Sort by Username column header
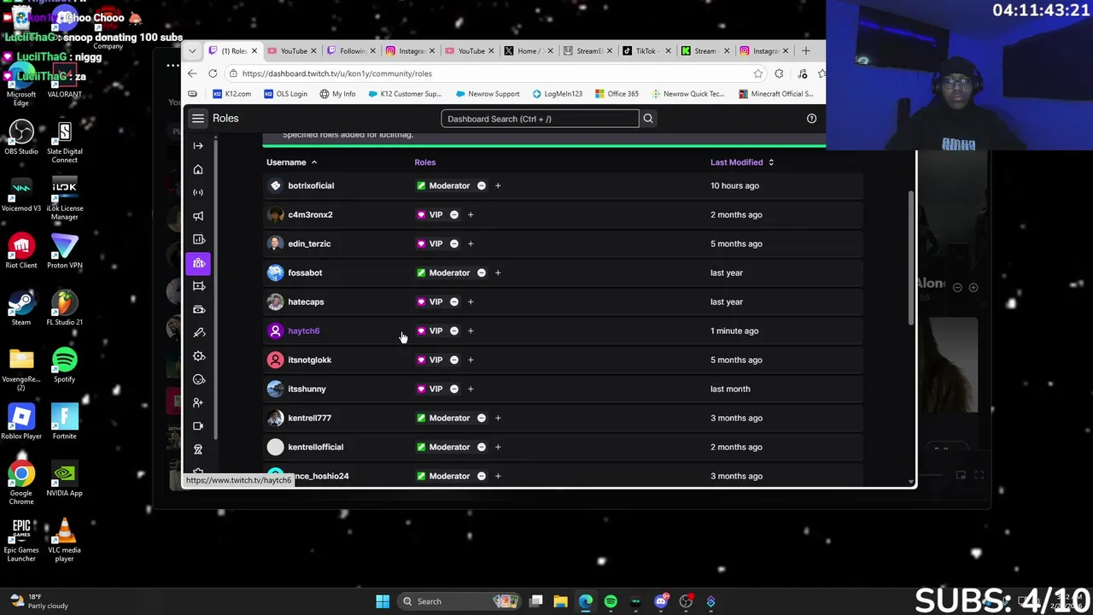 291,162
